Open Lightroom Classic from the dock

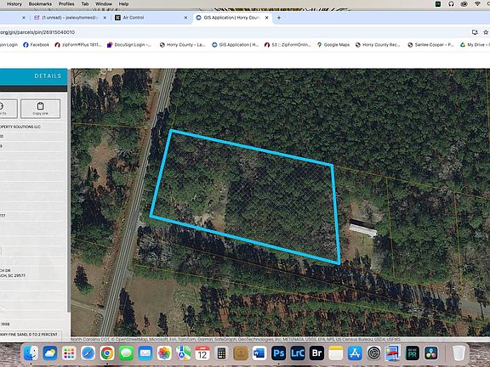click(x=298, y=353)
